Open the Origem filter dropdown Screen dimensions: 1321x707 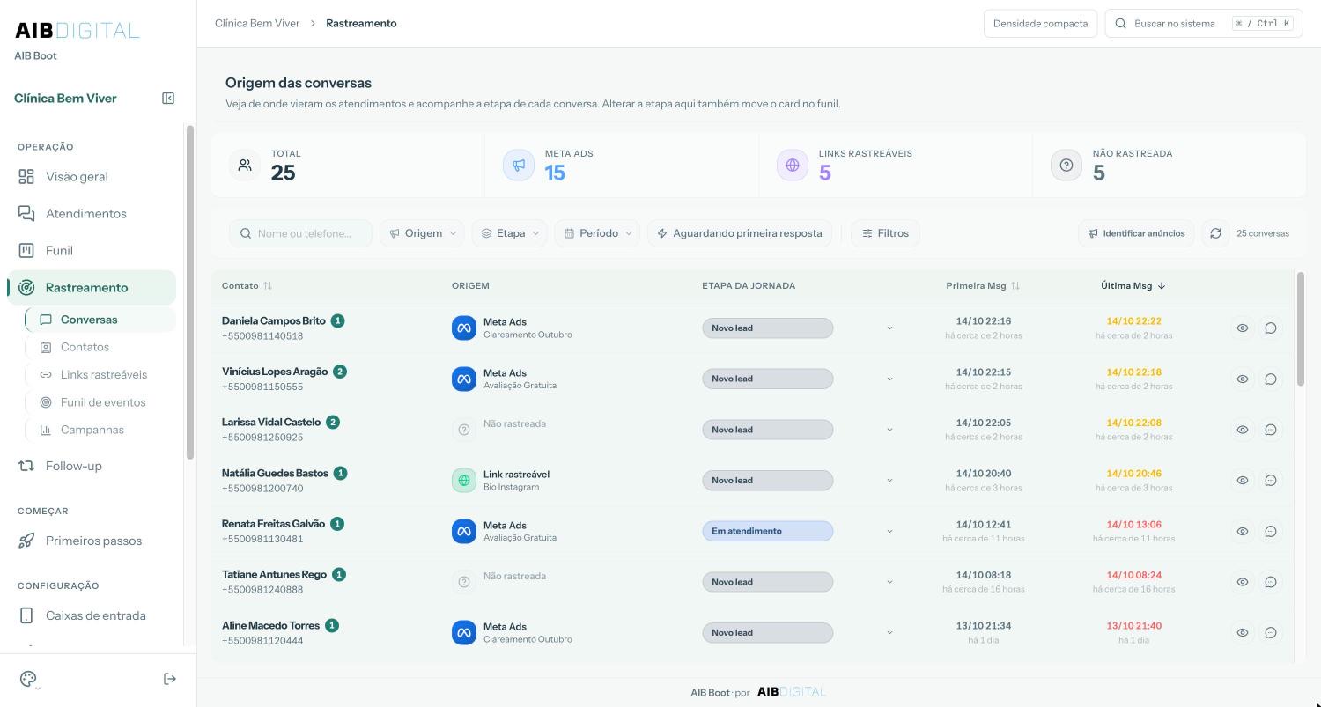(x=423, y=233)
